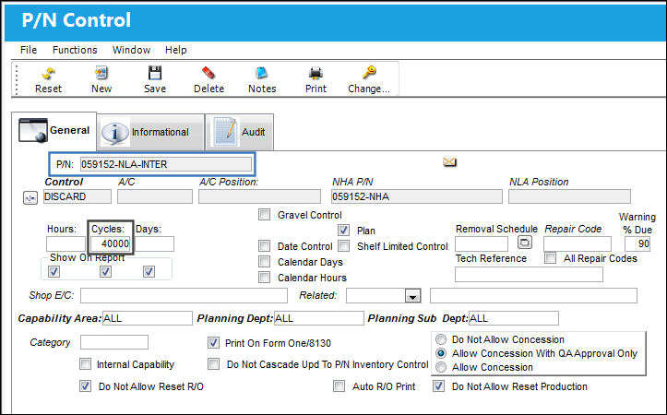Click the NLA Position input field
The width and height of the screenshot is (667, 415).
pos(569,196)
